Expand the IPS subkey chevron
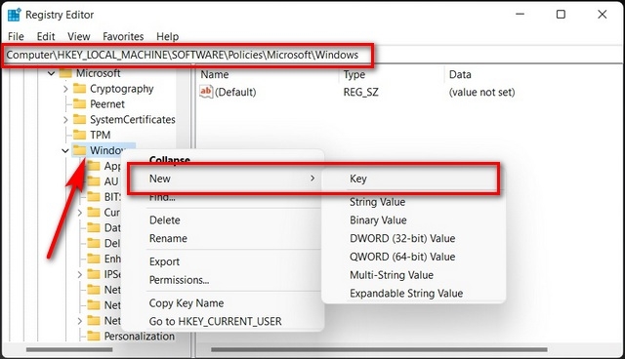Image resolution: width=625 pixels, height=359 pixels. tap(80, 275)
